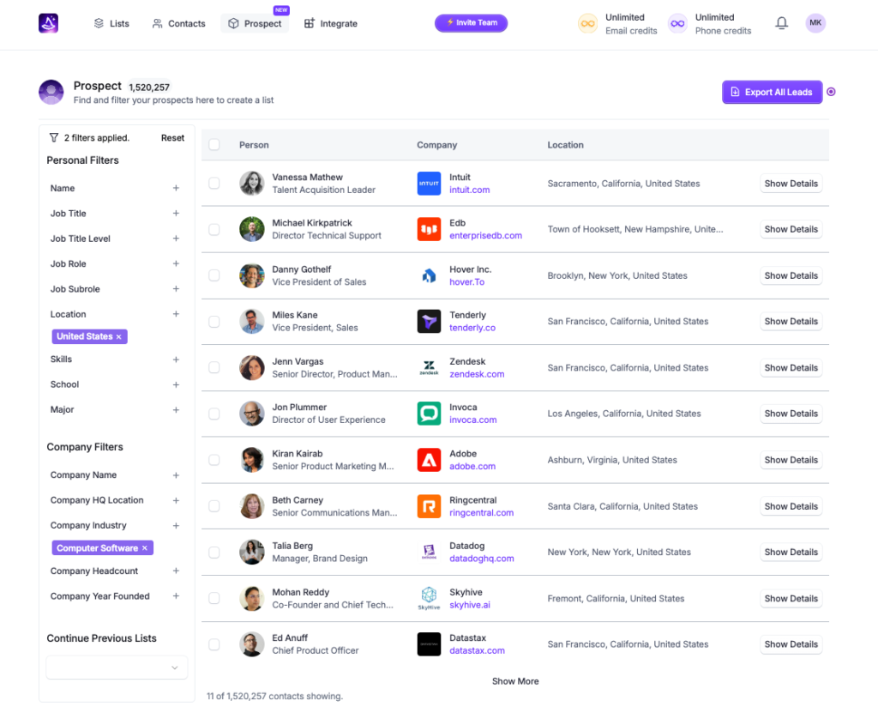Go to the Lists tab
This screenshot has height=719, width=878.
click(111, 23)
